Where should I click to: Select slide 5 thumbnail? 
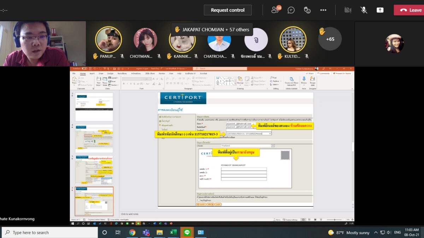click(94, 170)
